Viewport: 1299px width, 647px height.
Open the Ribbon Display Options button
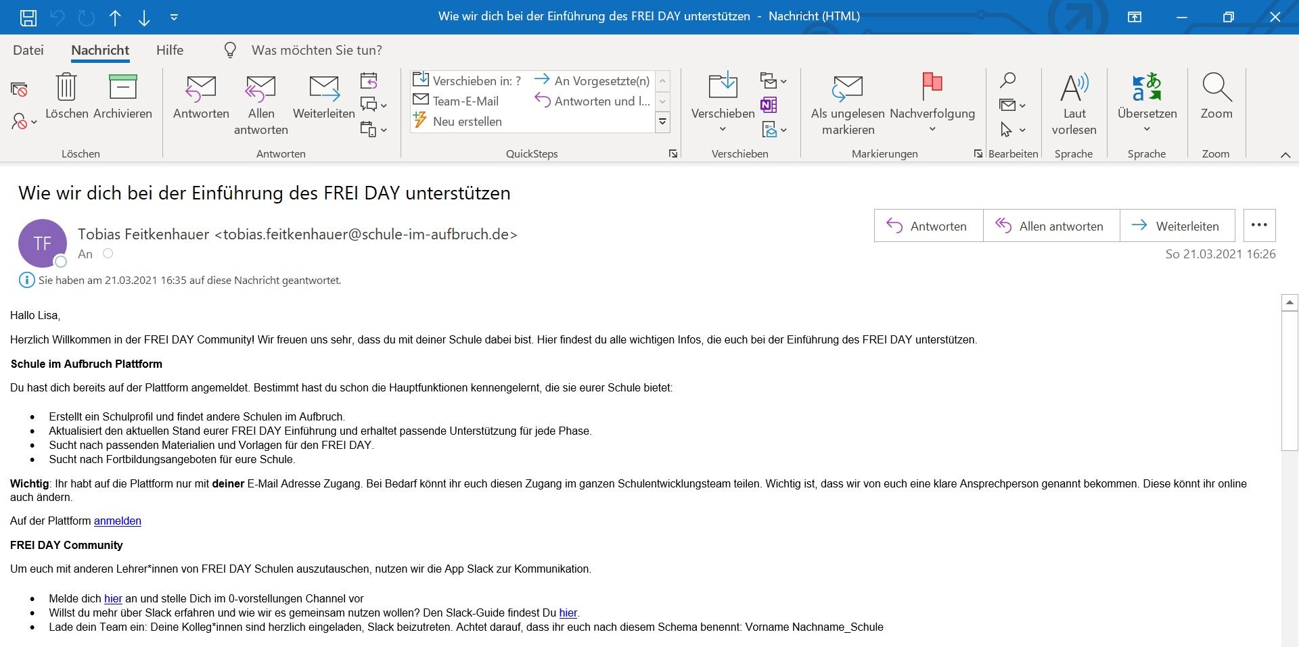click(1135, 17)
